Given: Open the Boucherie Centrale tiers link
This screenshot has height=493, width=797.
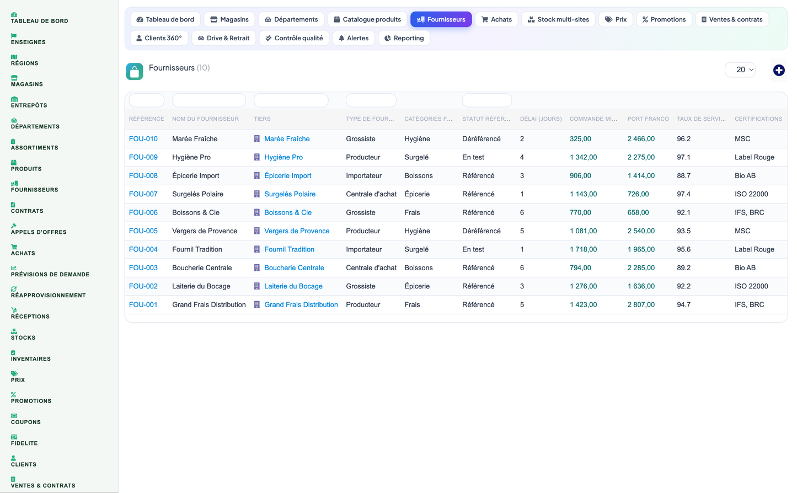Looking at the screenshot, I should pyautogui.click(x=294, y=268).
